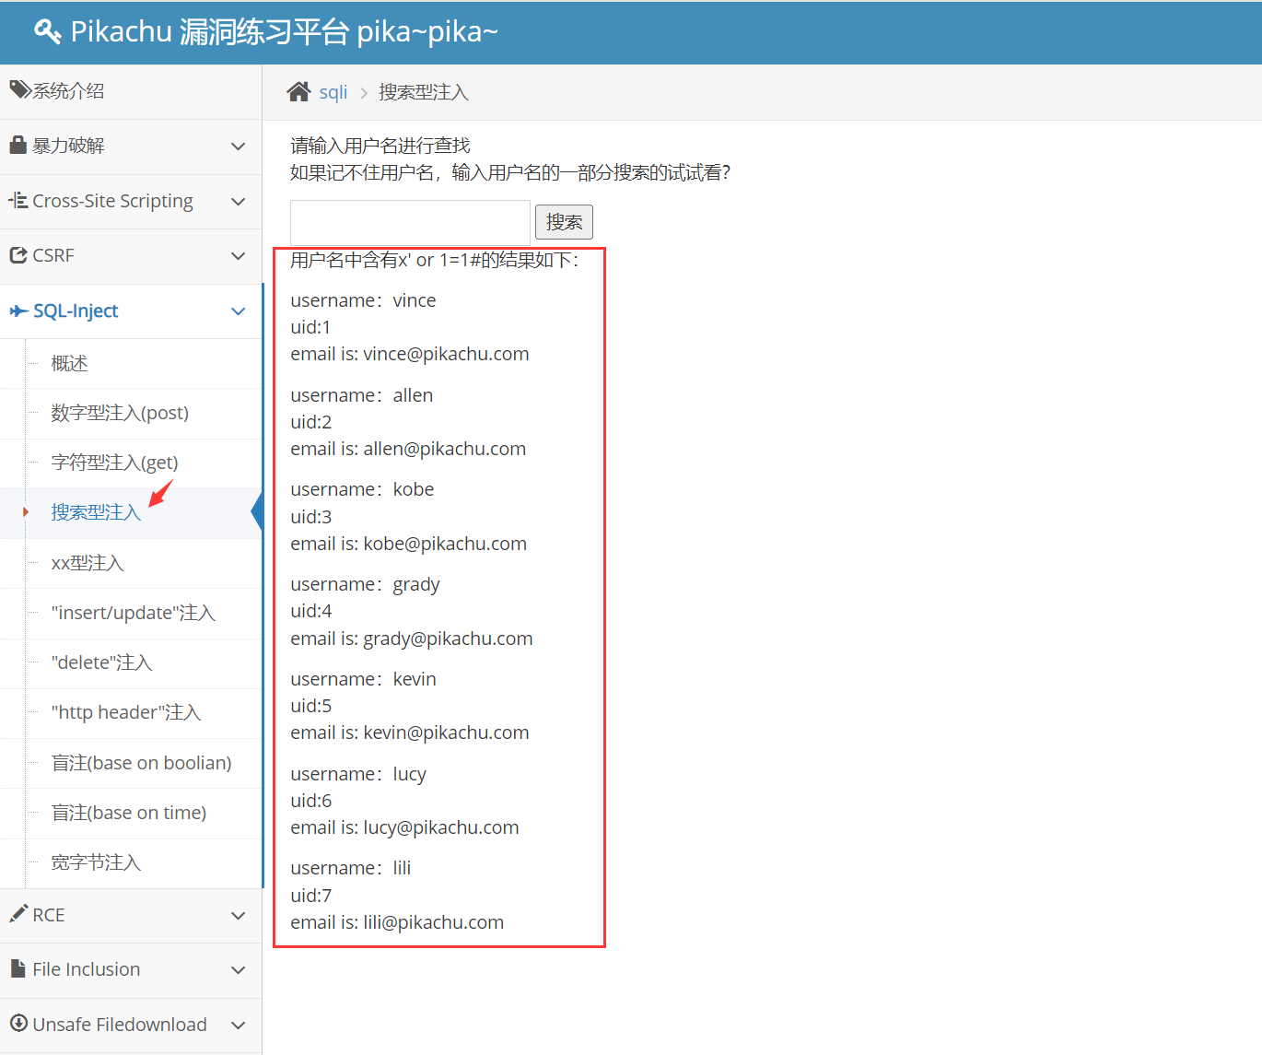
Task: Open the Cross-Site Scripting menu section
Action: click(x=131, y=201)
